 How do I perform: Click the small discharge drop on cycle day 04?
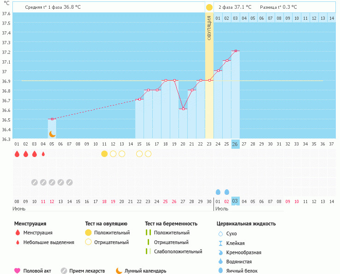pos(43,154)
